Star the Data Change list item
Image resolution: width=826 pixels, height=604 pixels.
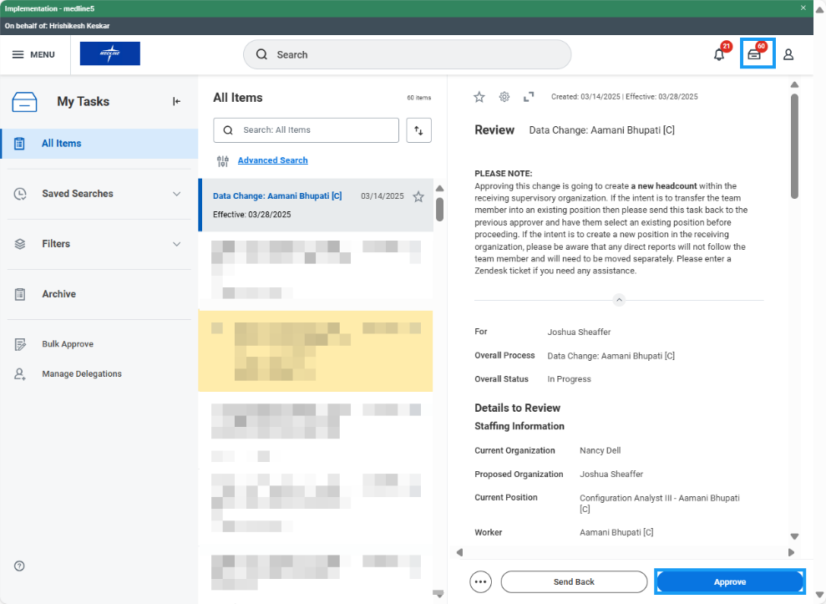pyautogui.click(x=418, y=197)
